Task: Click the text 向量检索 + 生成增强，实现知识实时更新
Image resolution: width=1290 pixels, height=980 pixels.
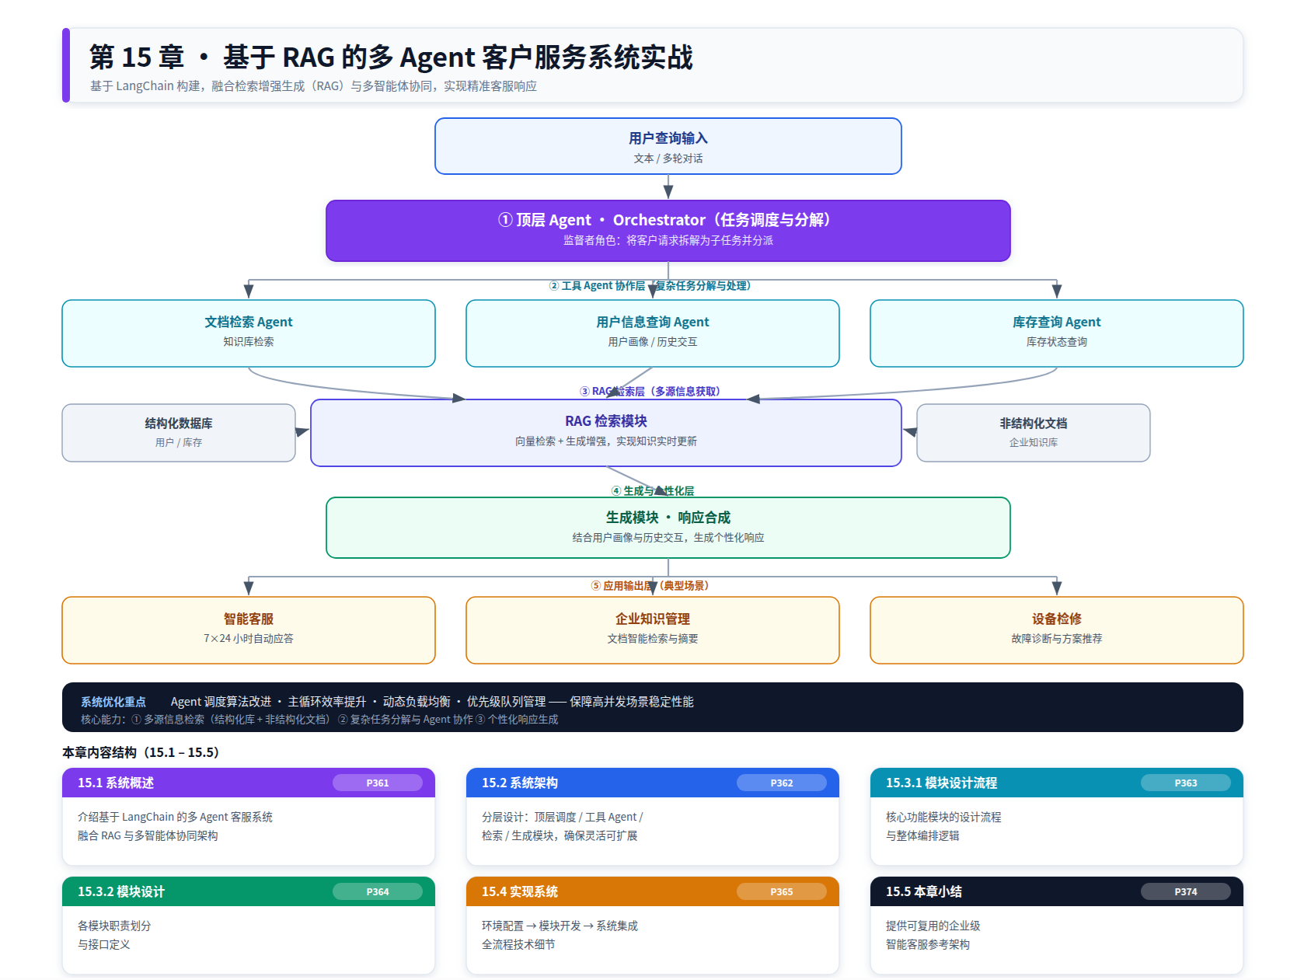Action: click(606, 441)
